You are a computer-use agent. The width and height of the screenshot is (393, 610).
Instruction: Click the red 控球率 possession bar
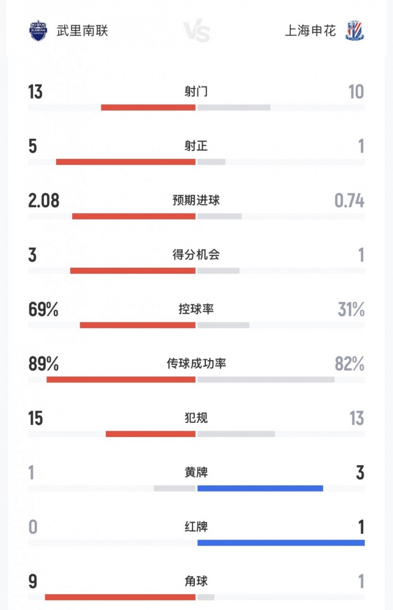click(138, 325)
